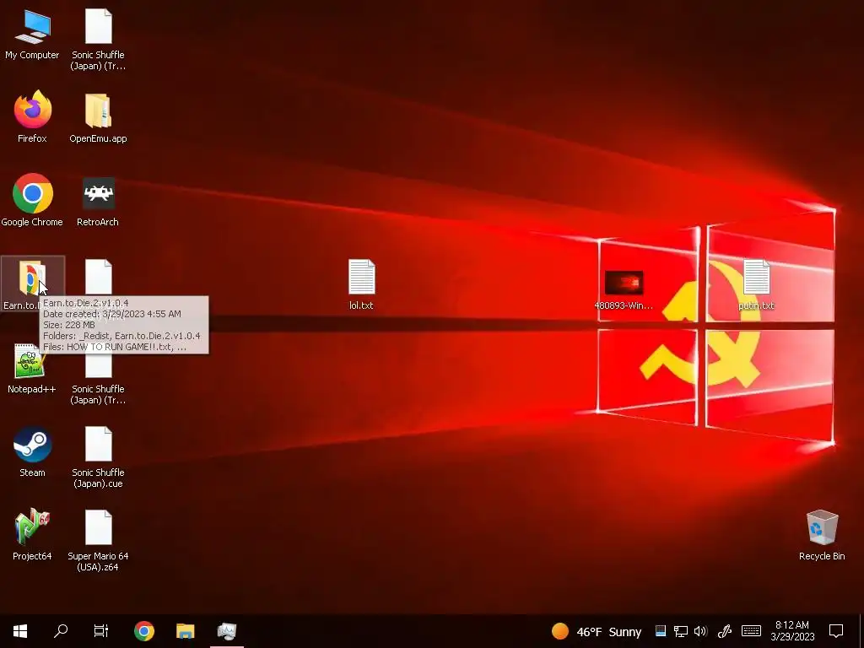Click the striped blue tray icon beside network
Screen dimensions: 864x648
tap(661, 631)
